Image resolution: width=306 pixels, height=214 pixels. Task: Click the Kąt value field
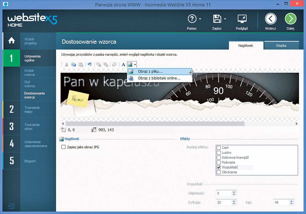[x=281, y=202]
